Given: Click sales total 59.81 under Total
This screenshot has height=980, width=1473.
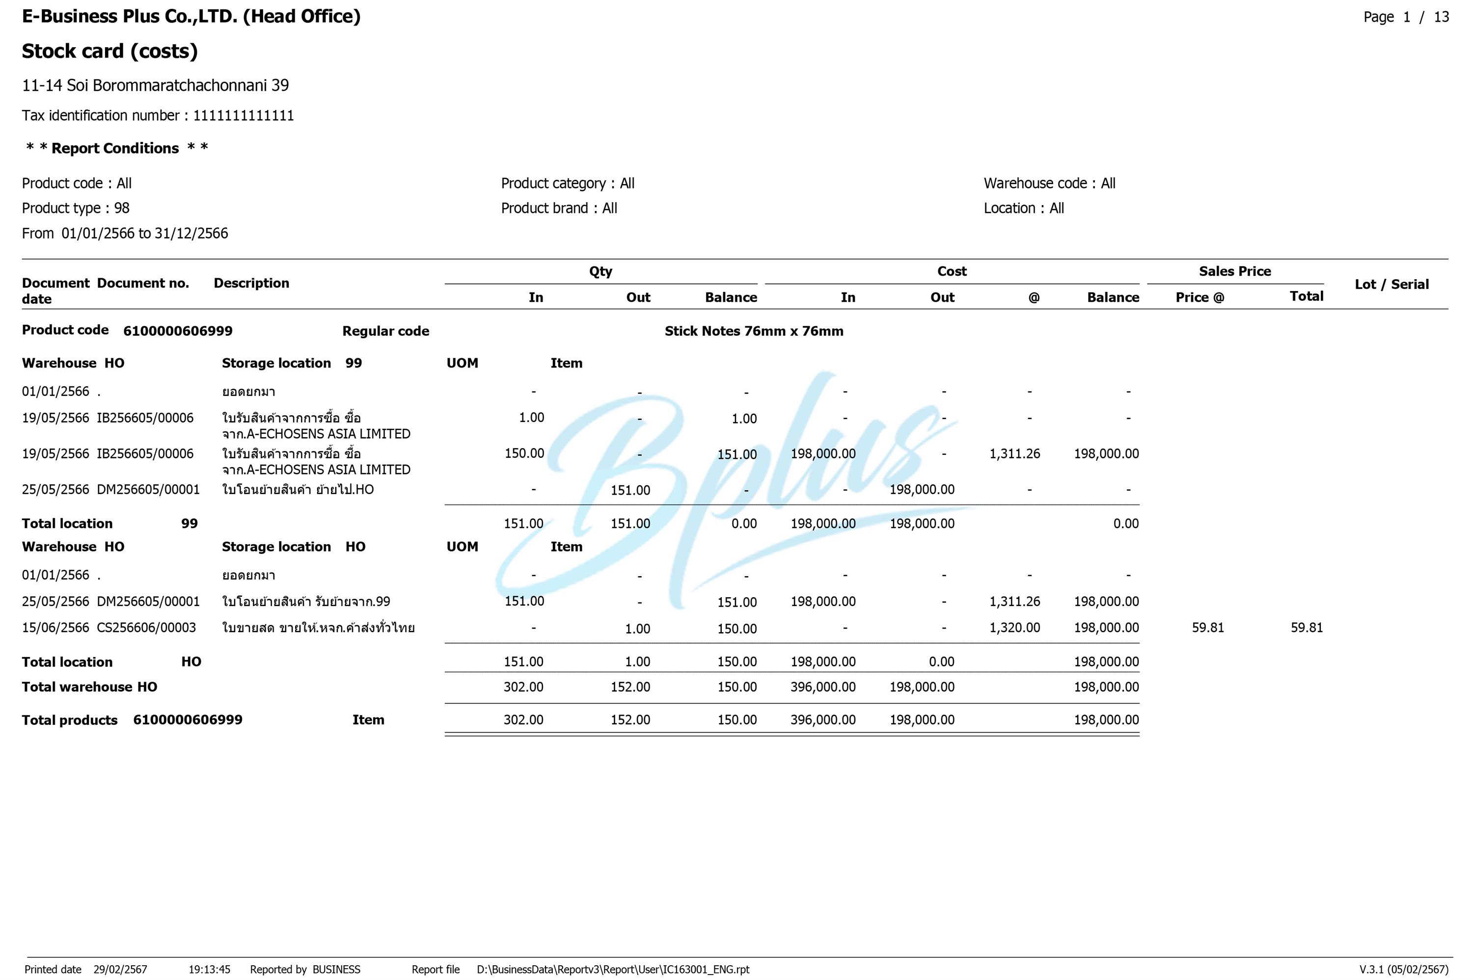Looking at the screenshot, I should click(x=1307, y=628).
